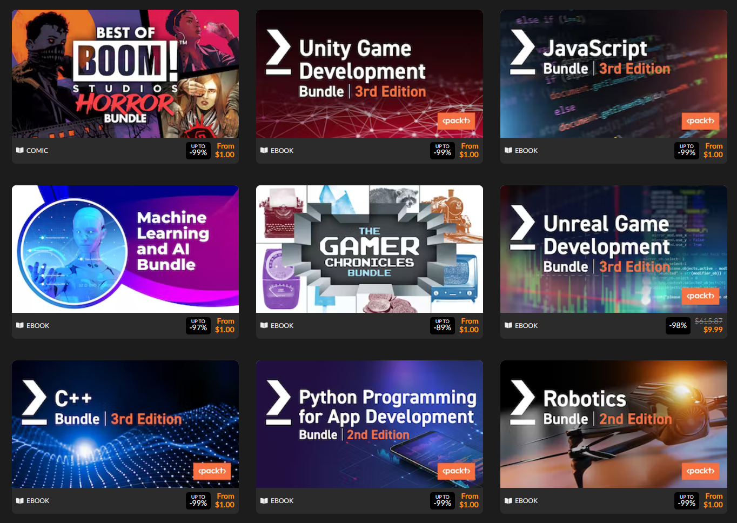Image resolution: width=737 pixels, height=523 pixels.
Task: Click the -99% badge on JavaScript bundle
Action: (687, 150)
